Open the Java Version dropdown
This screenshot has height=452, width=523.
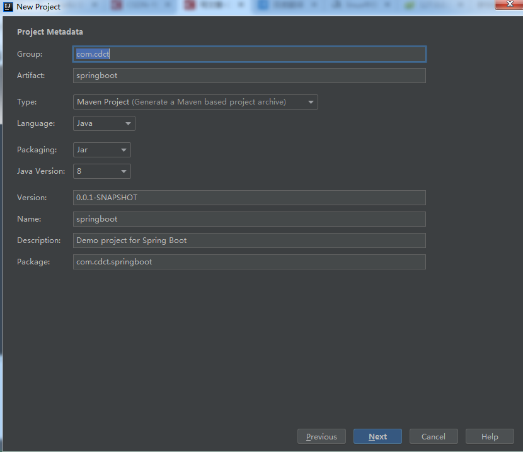tap(101, 171)
